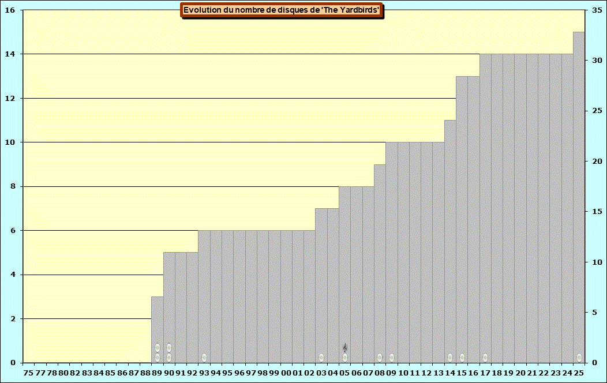607x383 pixels.
Task: Click the gray bar for year 22
Action: (x=544, y=209)
